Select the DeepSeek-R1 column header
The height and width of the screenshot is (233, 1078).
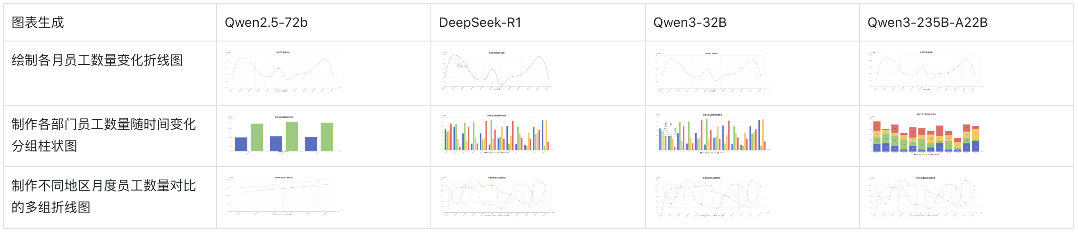click(x=480, y=23)
